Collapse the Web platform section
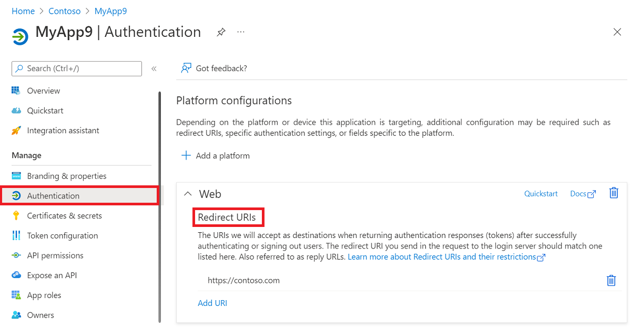This screenshot has width=631, height=327. 188,193
